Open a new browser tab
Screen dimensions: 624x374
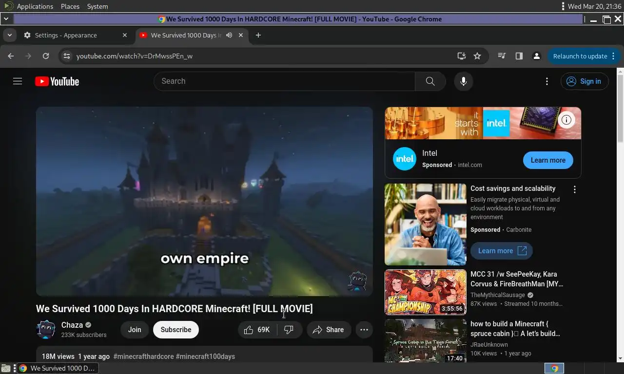coord(258,35)
